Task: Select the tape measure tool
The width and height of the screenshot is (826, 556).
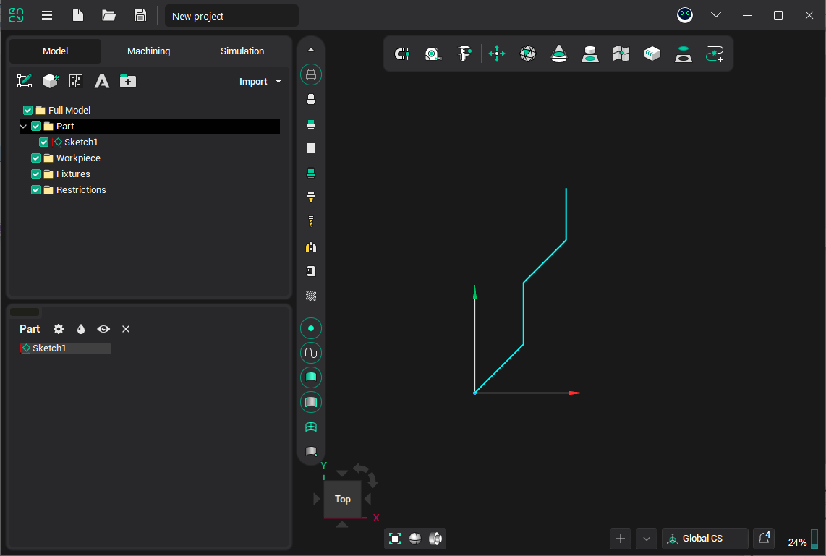Action: pyautogui.click(x=433, y=54)
